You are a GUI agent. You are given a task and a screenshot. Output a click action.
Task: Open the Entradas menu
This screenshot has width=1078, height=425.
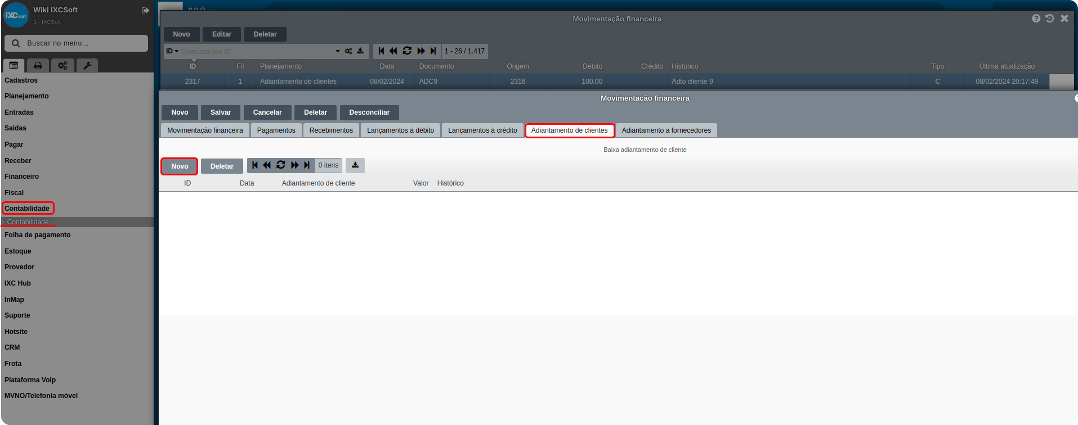pos(19,112)
